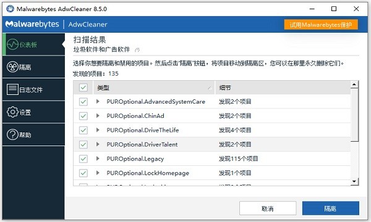Open the 日志文件 log files tab
Screen dimensions: 371x222
[x=33, y=89]
